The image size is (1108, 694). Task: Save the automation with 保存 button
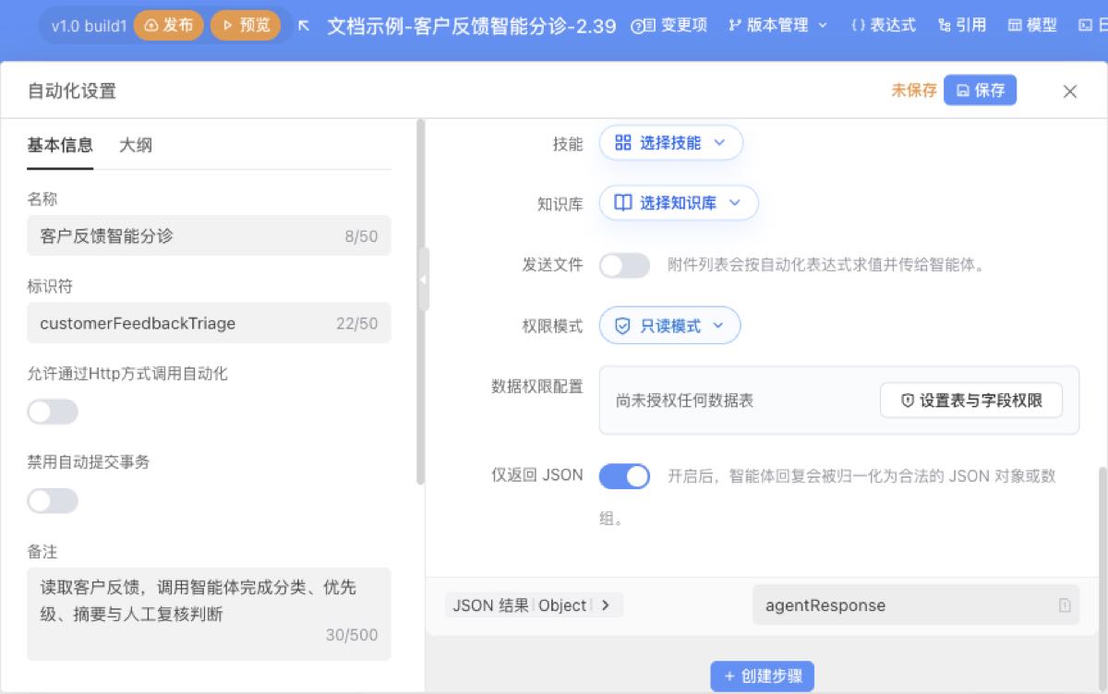point(980,90)
